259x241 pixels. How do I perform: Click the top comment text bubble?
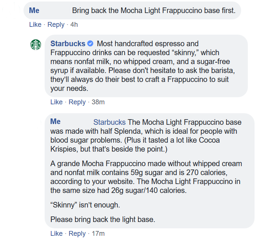click(x=132, y=10)
